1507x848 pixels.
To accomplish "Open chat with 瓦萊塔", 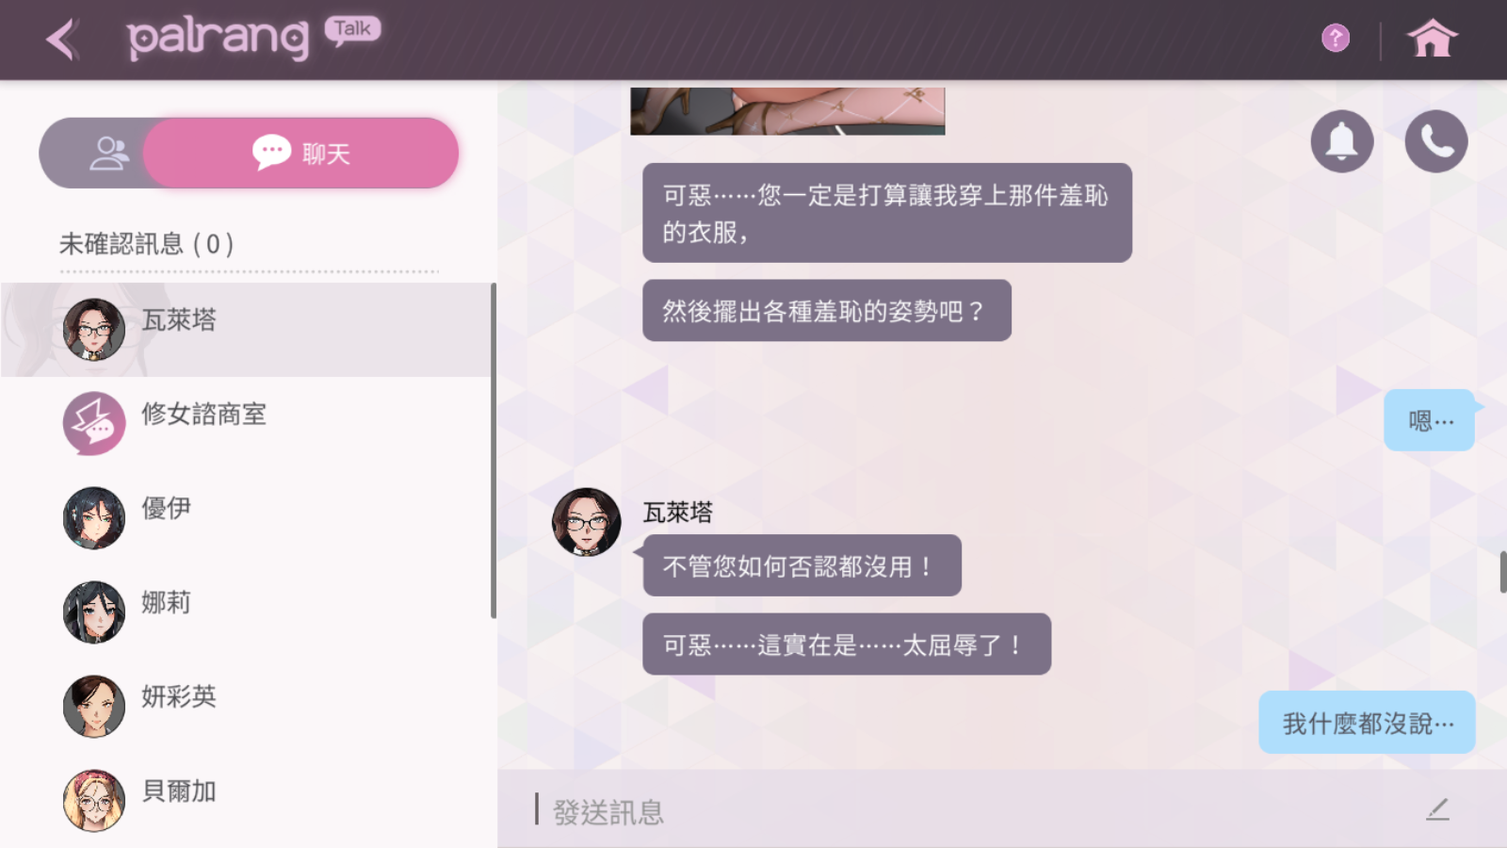I will (247, 330).
